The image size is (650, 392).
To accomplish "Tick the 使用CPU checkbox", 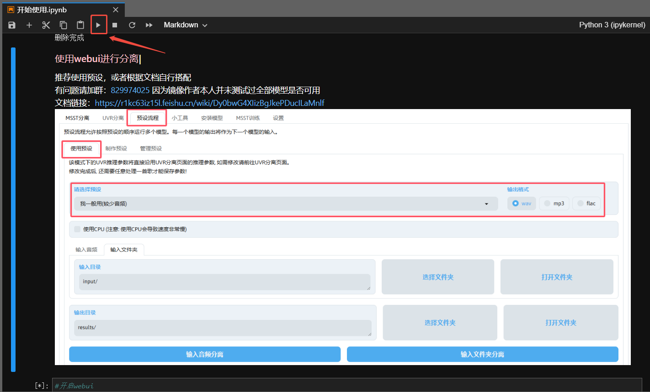I will pos(77,229).
